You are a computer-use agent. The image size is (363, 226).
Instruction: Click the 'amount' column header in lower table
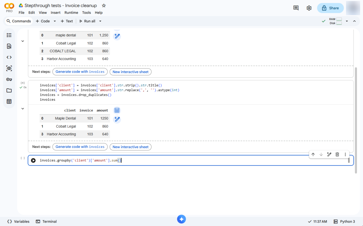click(102, 110)
